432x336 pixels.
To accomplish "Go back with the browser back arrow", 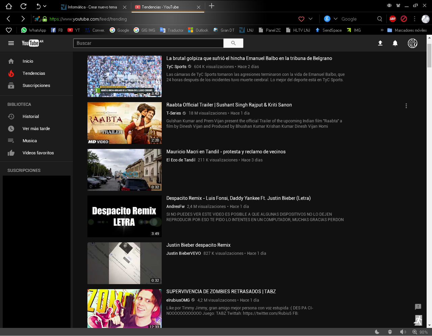I will pos(9,19).
